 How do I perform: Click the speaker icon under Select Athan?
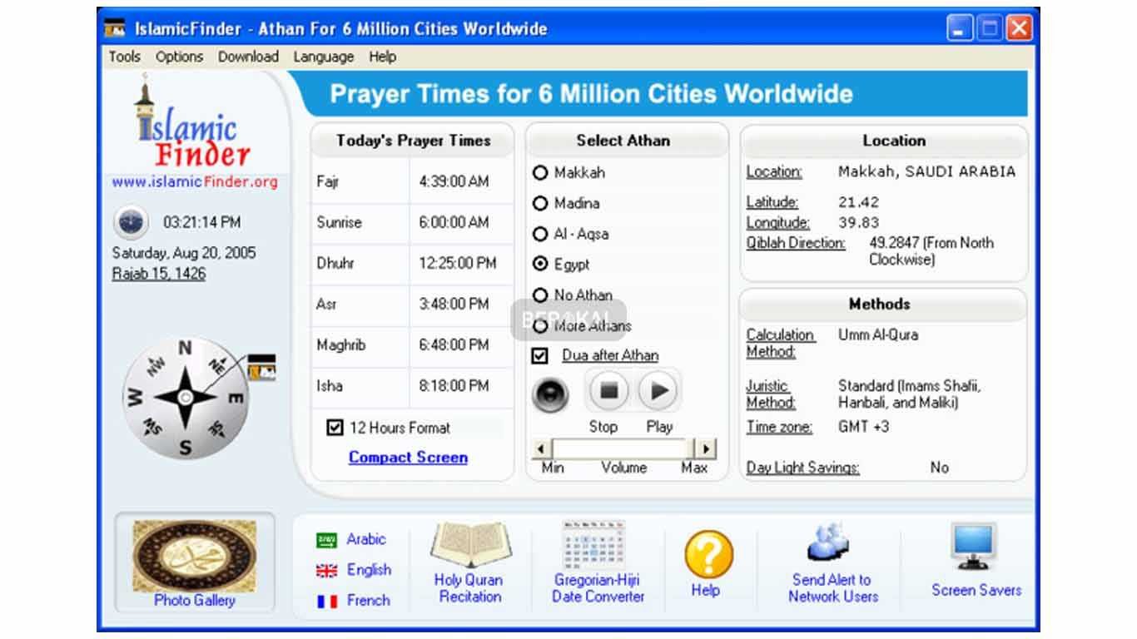point(550,394)
